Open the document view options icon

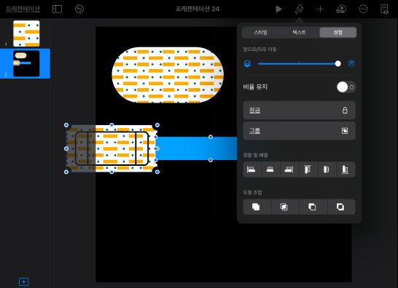385,9
